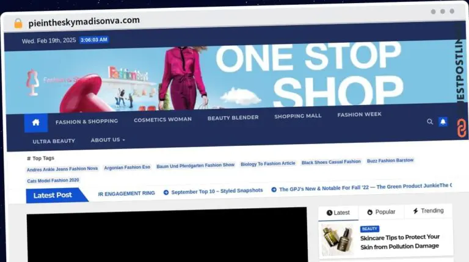
Task: Open tag Cats Model Fashion 2020
Action: (x=53, y=180)
